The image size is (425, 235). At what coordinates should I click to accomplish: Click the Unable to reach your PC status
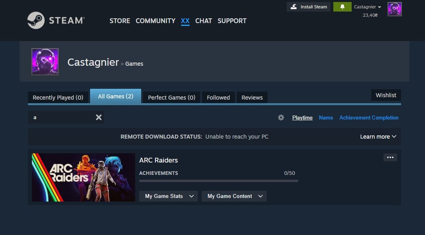point(237,137)
